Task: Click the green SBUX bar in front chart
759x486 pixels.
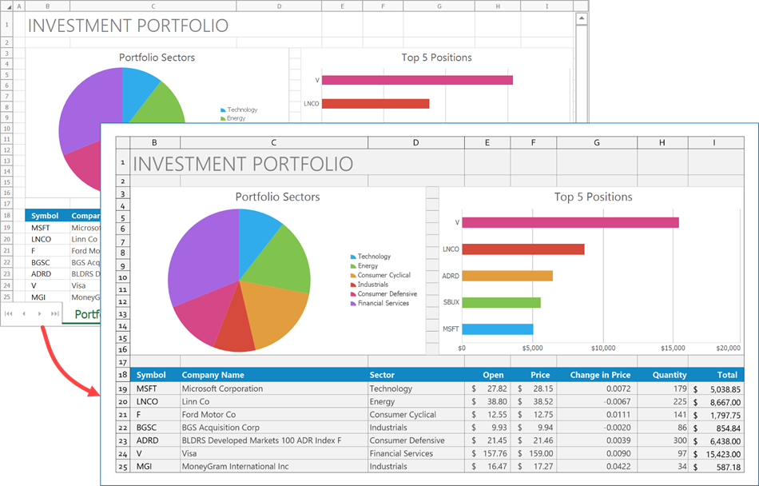Action: coord(502,302)
